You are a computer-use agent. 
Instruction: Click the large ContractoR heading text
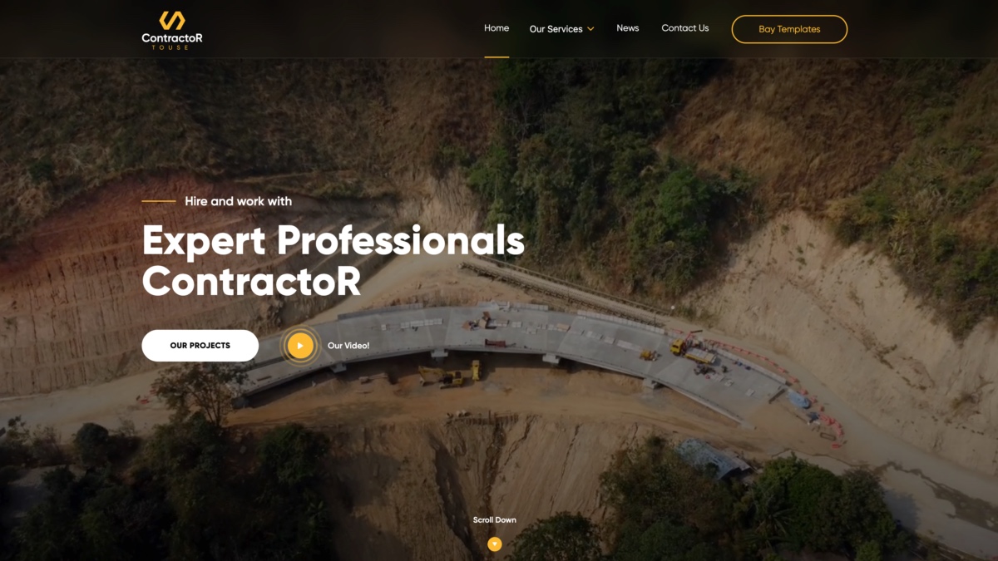click(x=252, y=281)
